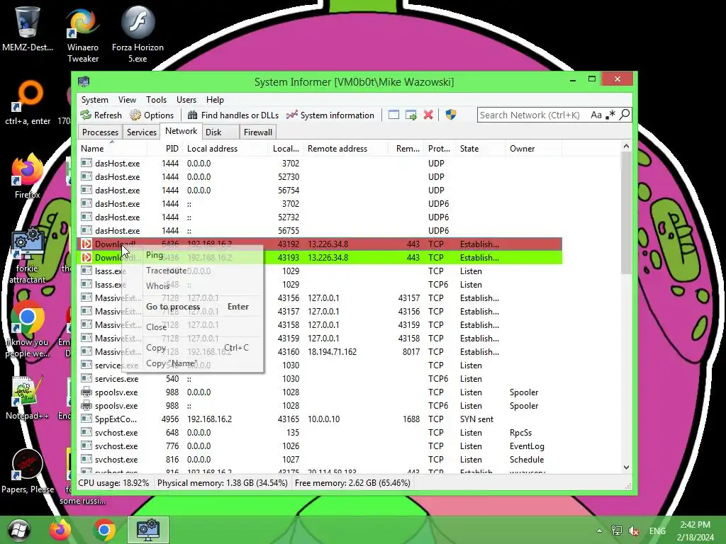Switch to the Firewall tab

pos(258,132)
